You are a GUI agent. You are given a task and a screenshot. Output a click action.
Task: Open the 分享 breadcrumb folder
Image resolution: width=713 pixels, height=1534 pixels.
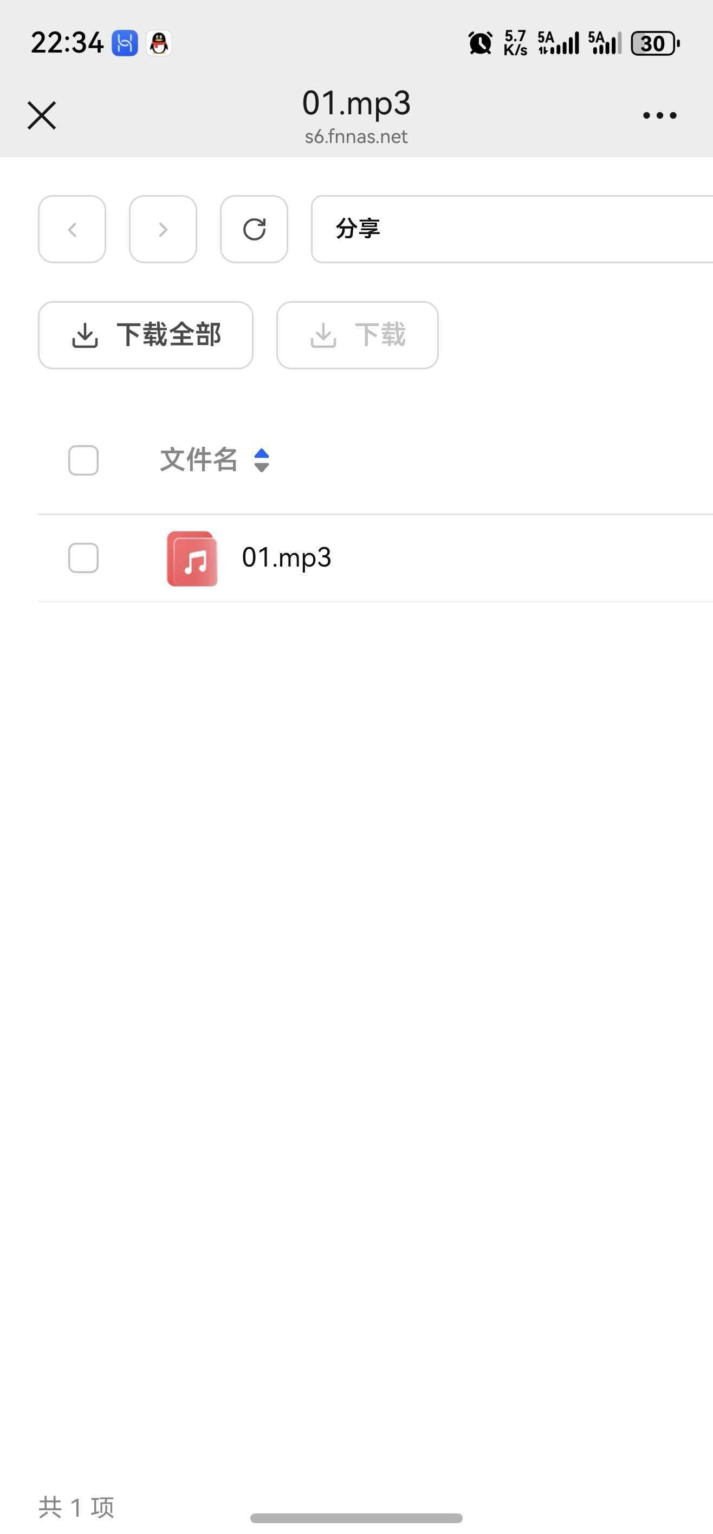pos(358,227)
